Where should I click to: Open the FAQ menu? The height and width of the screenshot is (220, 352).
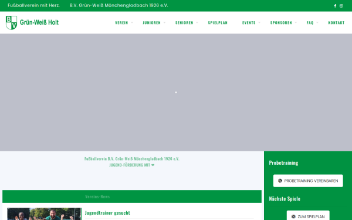(310, 23)
